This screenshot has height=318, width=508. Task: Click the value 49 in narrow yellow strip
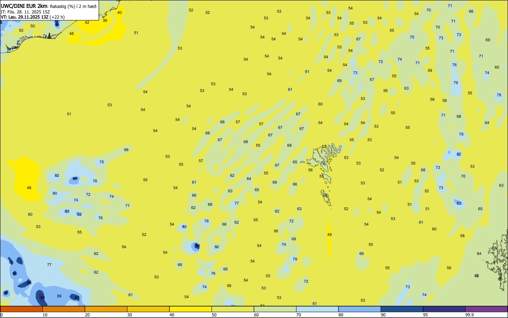click(329, 235)
